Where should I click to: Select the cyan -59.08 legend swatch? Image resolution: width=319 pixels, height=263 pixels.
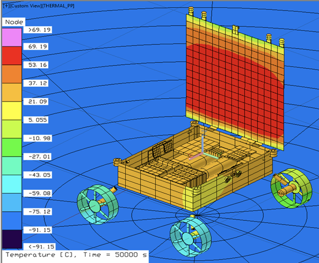click(12, 184)
